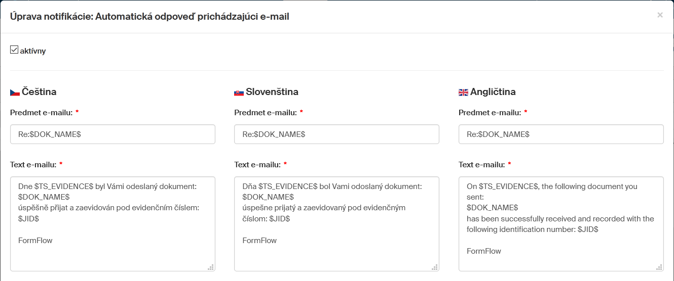Toggle the aktívny checkbox
This screenshot has width=674, height=281.
point(14,50)
